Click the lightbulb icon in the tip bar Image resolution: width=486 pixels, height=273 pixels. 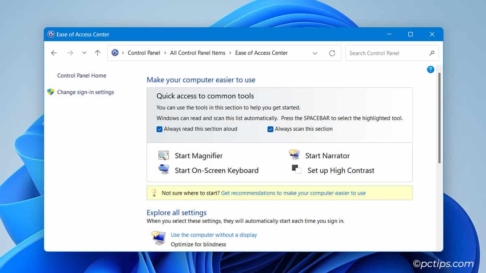tap(154, 193)
